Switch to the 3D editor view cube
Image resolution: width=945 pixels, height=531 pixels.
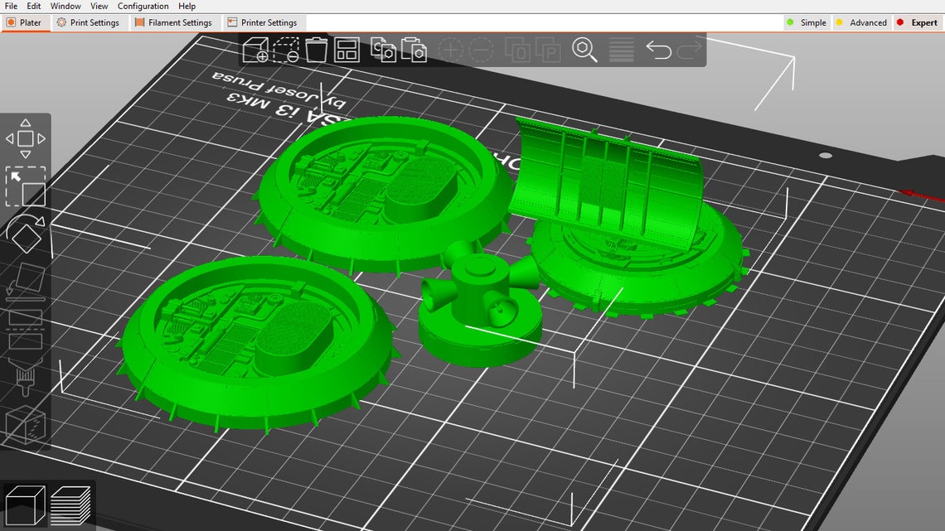click(26, 505)
